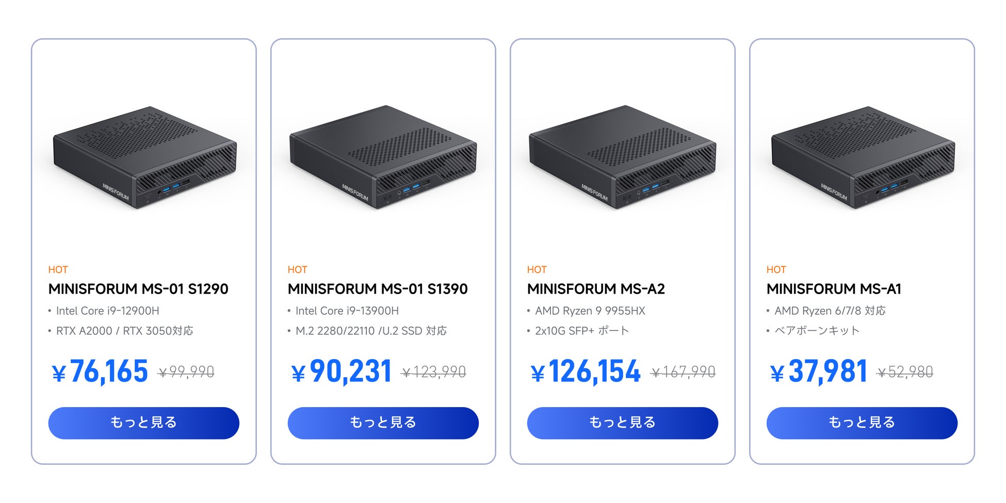Click the MS-A2 mini PC image
This screenshot has width=1006, height=503.
(x=622, y=157)
